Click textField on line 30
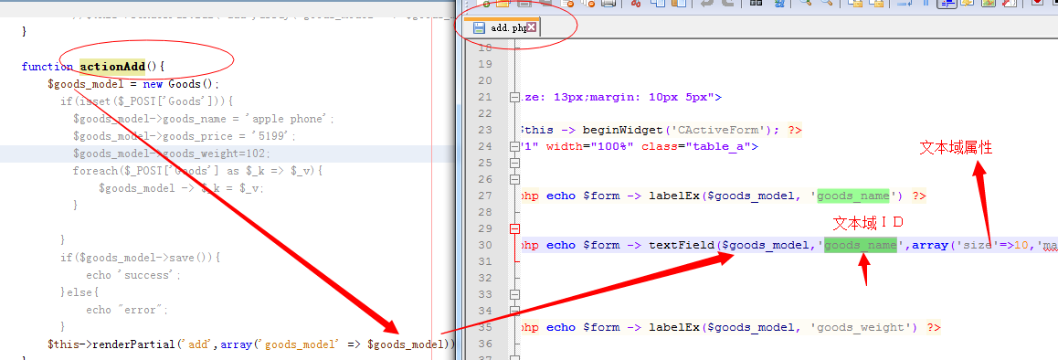 tap(681, 245)
